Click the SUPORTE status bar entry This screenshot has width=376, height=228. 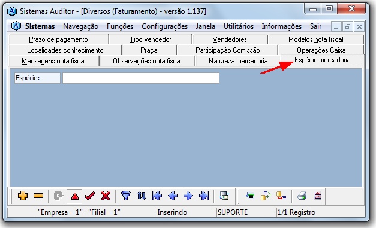point(233,212)
